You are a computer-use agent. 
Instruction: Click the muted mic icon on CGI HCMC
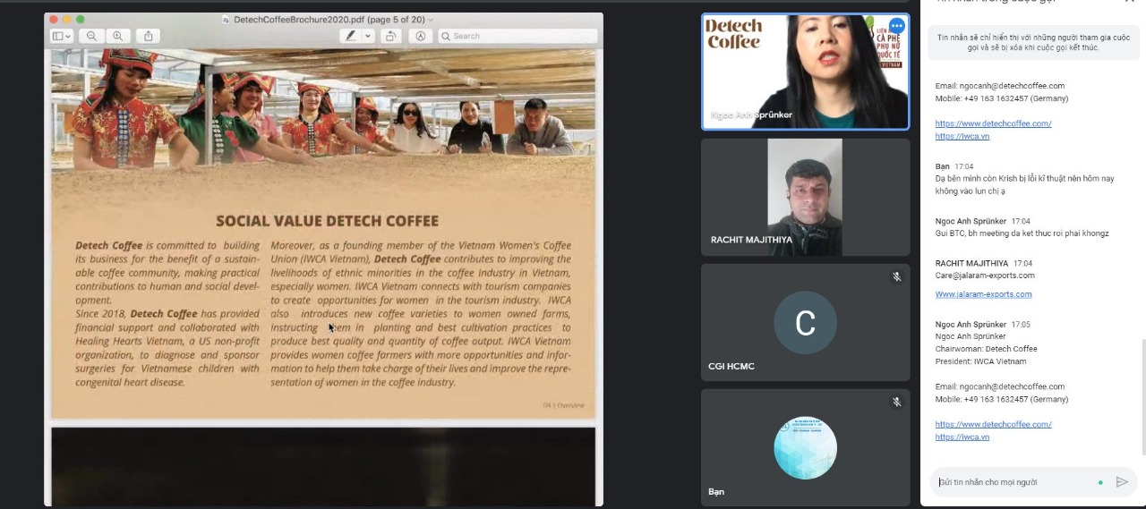coord(896,277)
